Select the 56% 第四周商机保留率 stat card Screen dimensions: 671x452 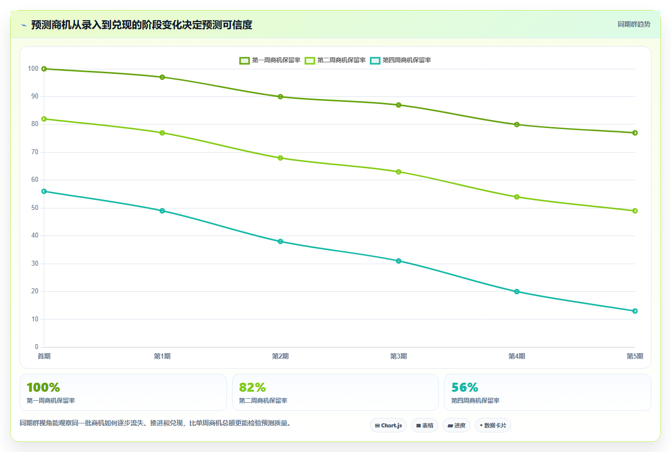(x=547, y=392)
